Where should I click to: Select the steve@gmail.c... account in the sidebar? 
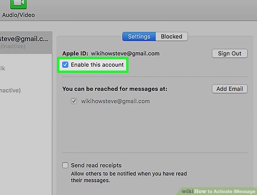pos(23,39)
